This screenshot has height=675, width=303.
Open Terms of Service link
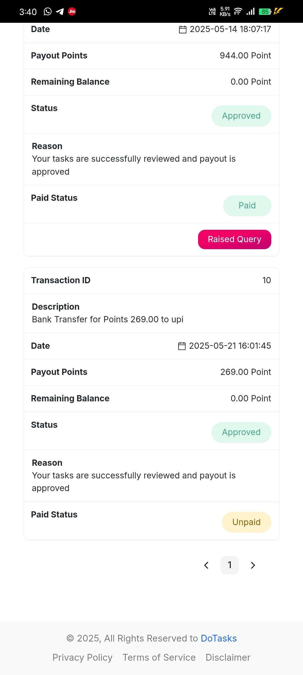click(159, 658)
